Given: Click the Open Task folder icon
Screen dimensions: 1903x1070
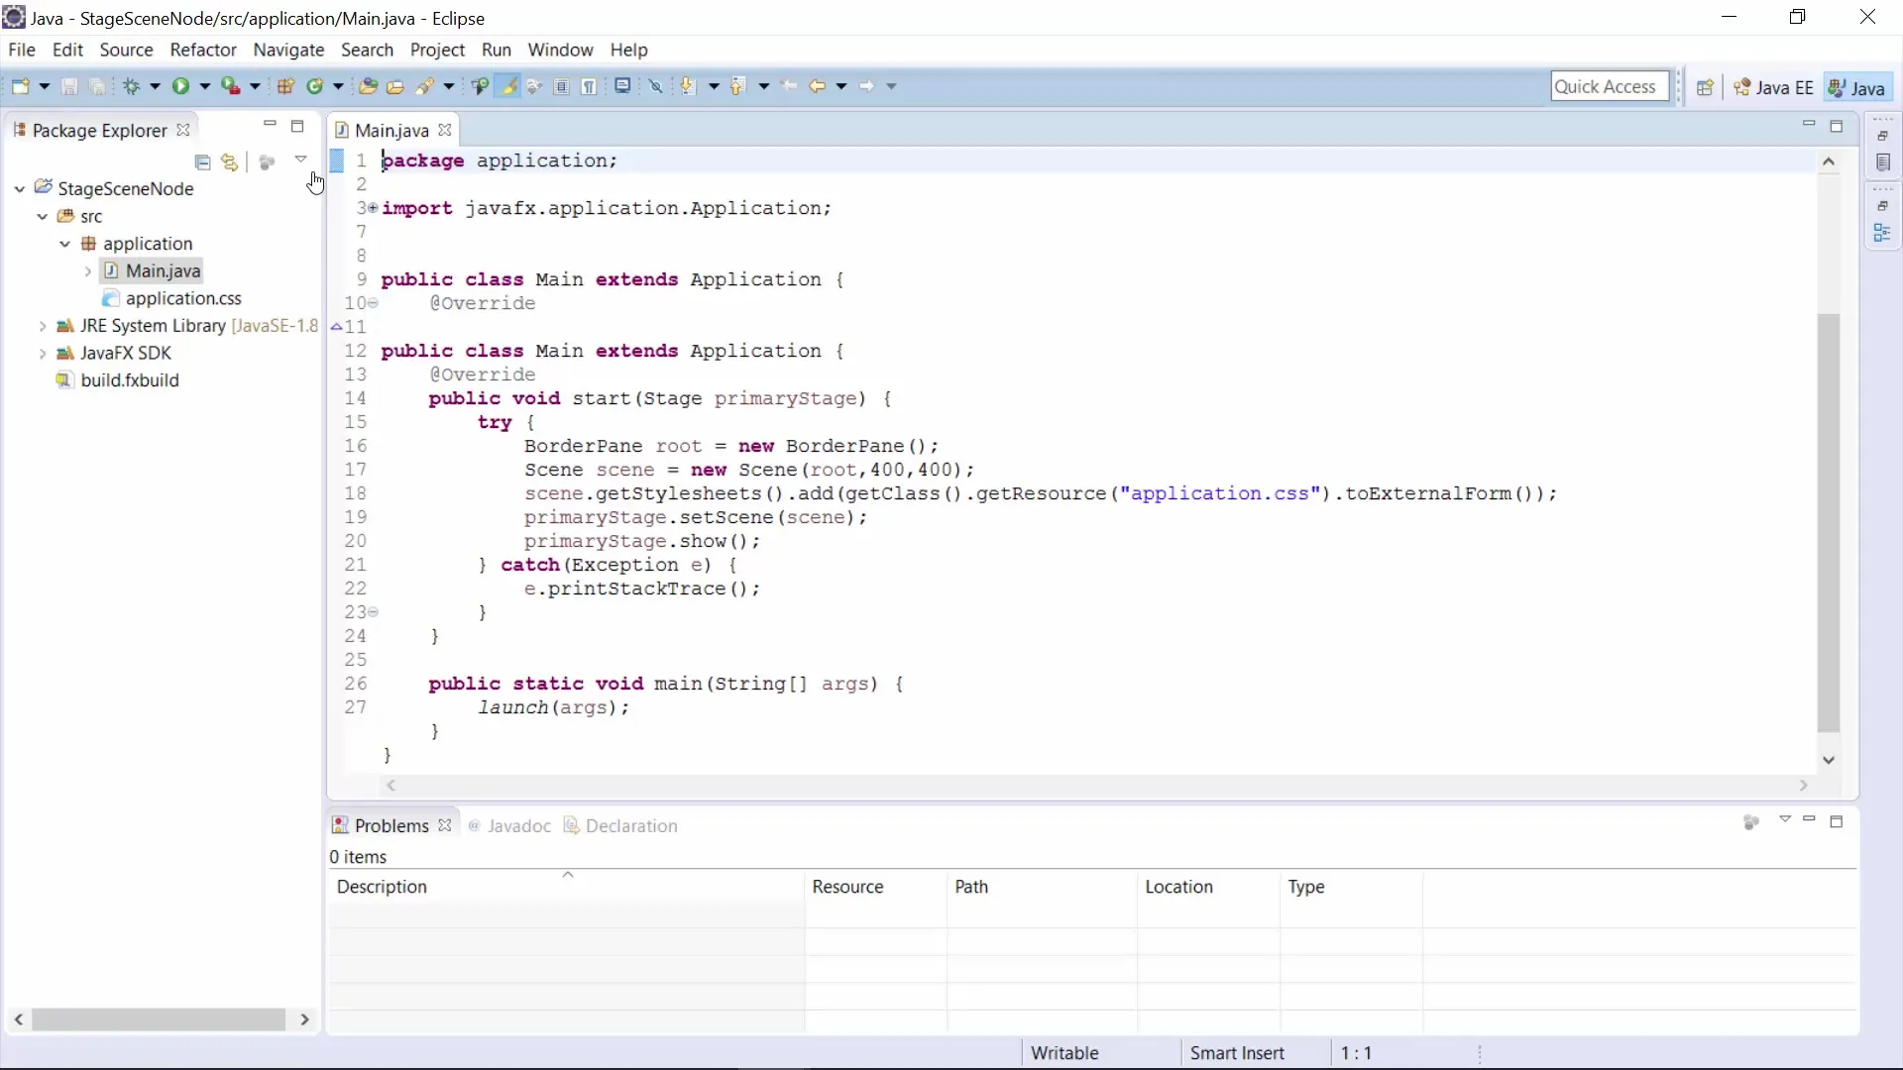Looking at the screenshot, I should click(x=395, y=87).
